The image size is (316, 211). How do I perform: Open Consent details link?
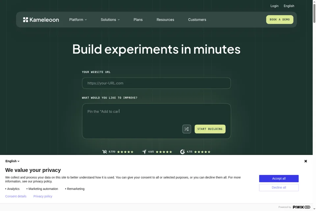(16, 196)
